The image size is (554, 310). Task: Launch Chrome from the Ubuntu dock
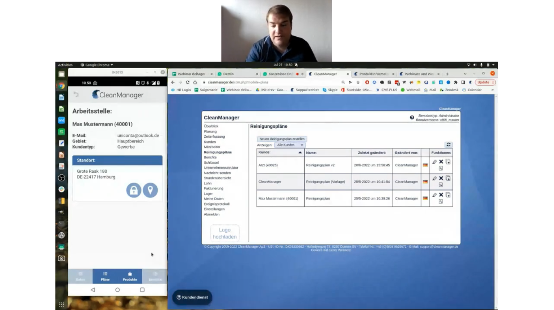coord(62,86)
